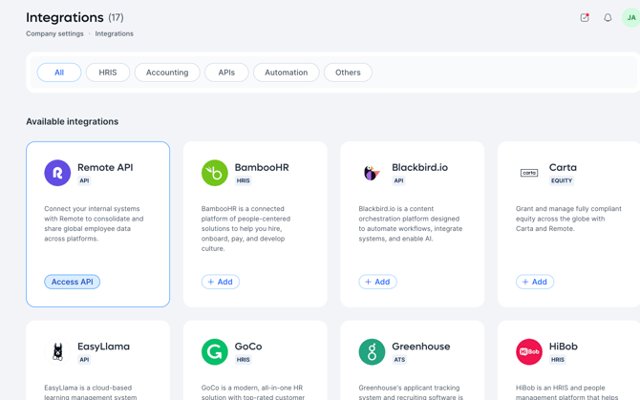Viewport: 640px width, 400px height.
Task: Click the BambooHR green logo
Action: 215,173
